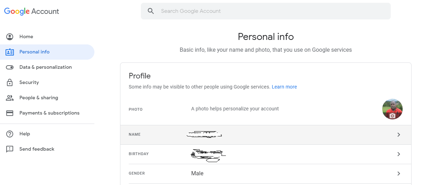Image resolution: width=423 pixels, height=185 pixels.
Task: Click the Home person icon in sidebar
Action: pyautogui.click(x=10, y=37)
